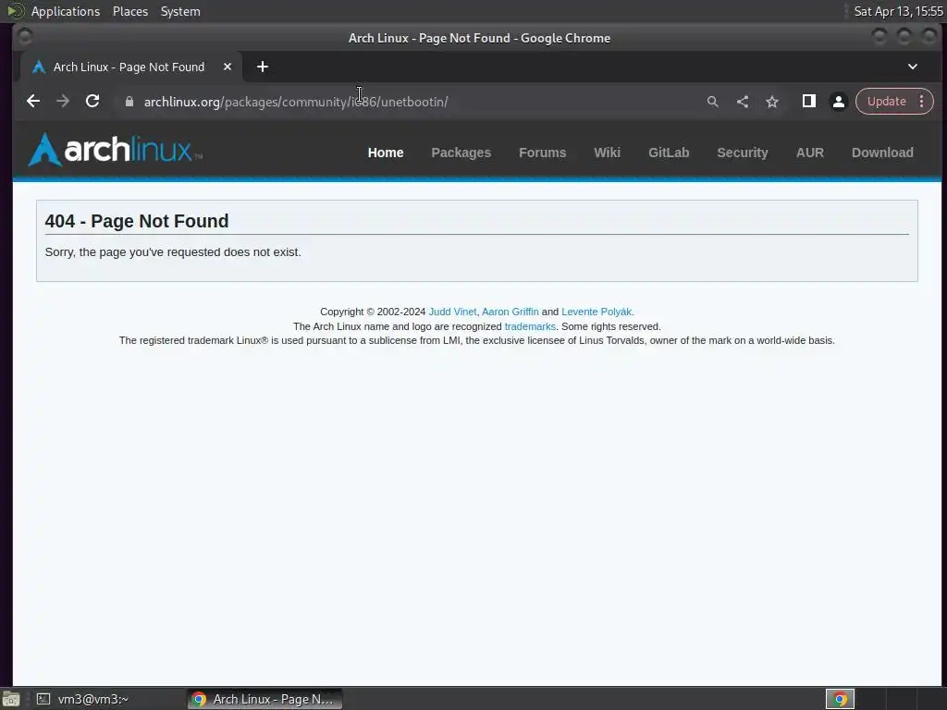This screenshot has width=947, height=710.
Task: Open a new tab with the plus button
Action: pyautogui.click(x=262, y=67)
